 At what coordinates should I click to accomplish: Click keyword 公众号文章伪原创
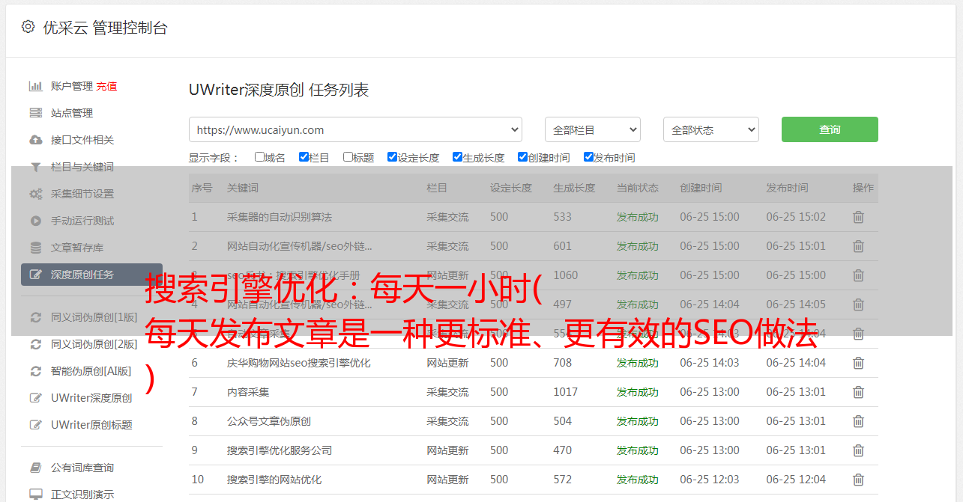click(x=269, y=421)
